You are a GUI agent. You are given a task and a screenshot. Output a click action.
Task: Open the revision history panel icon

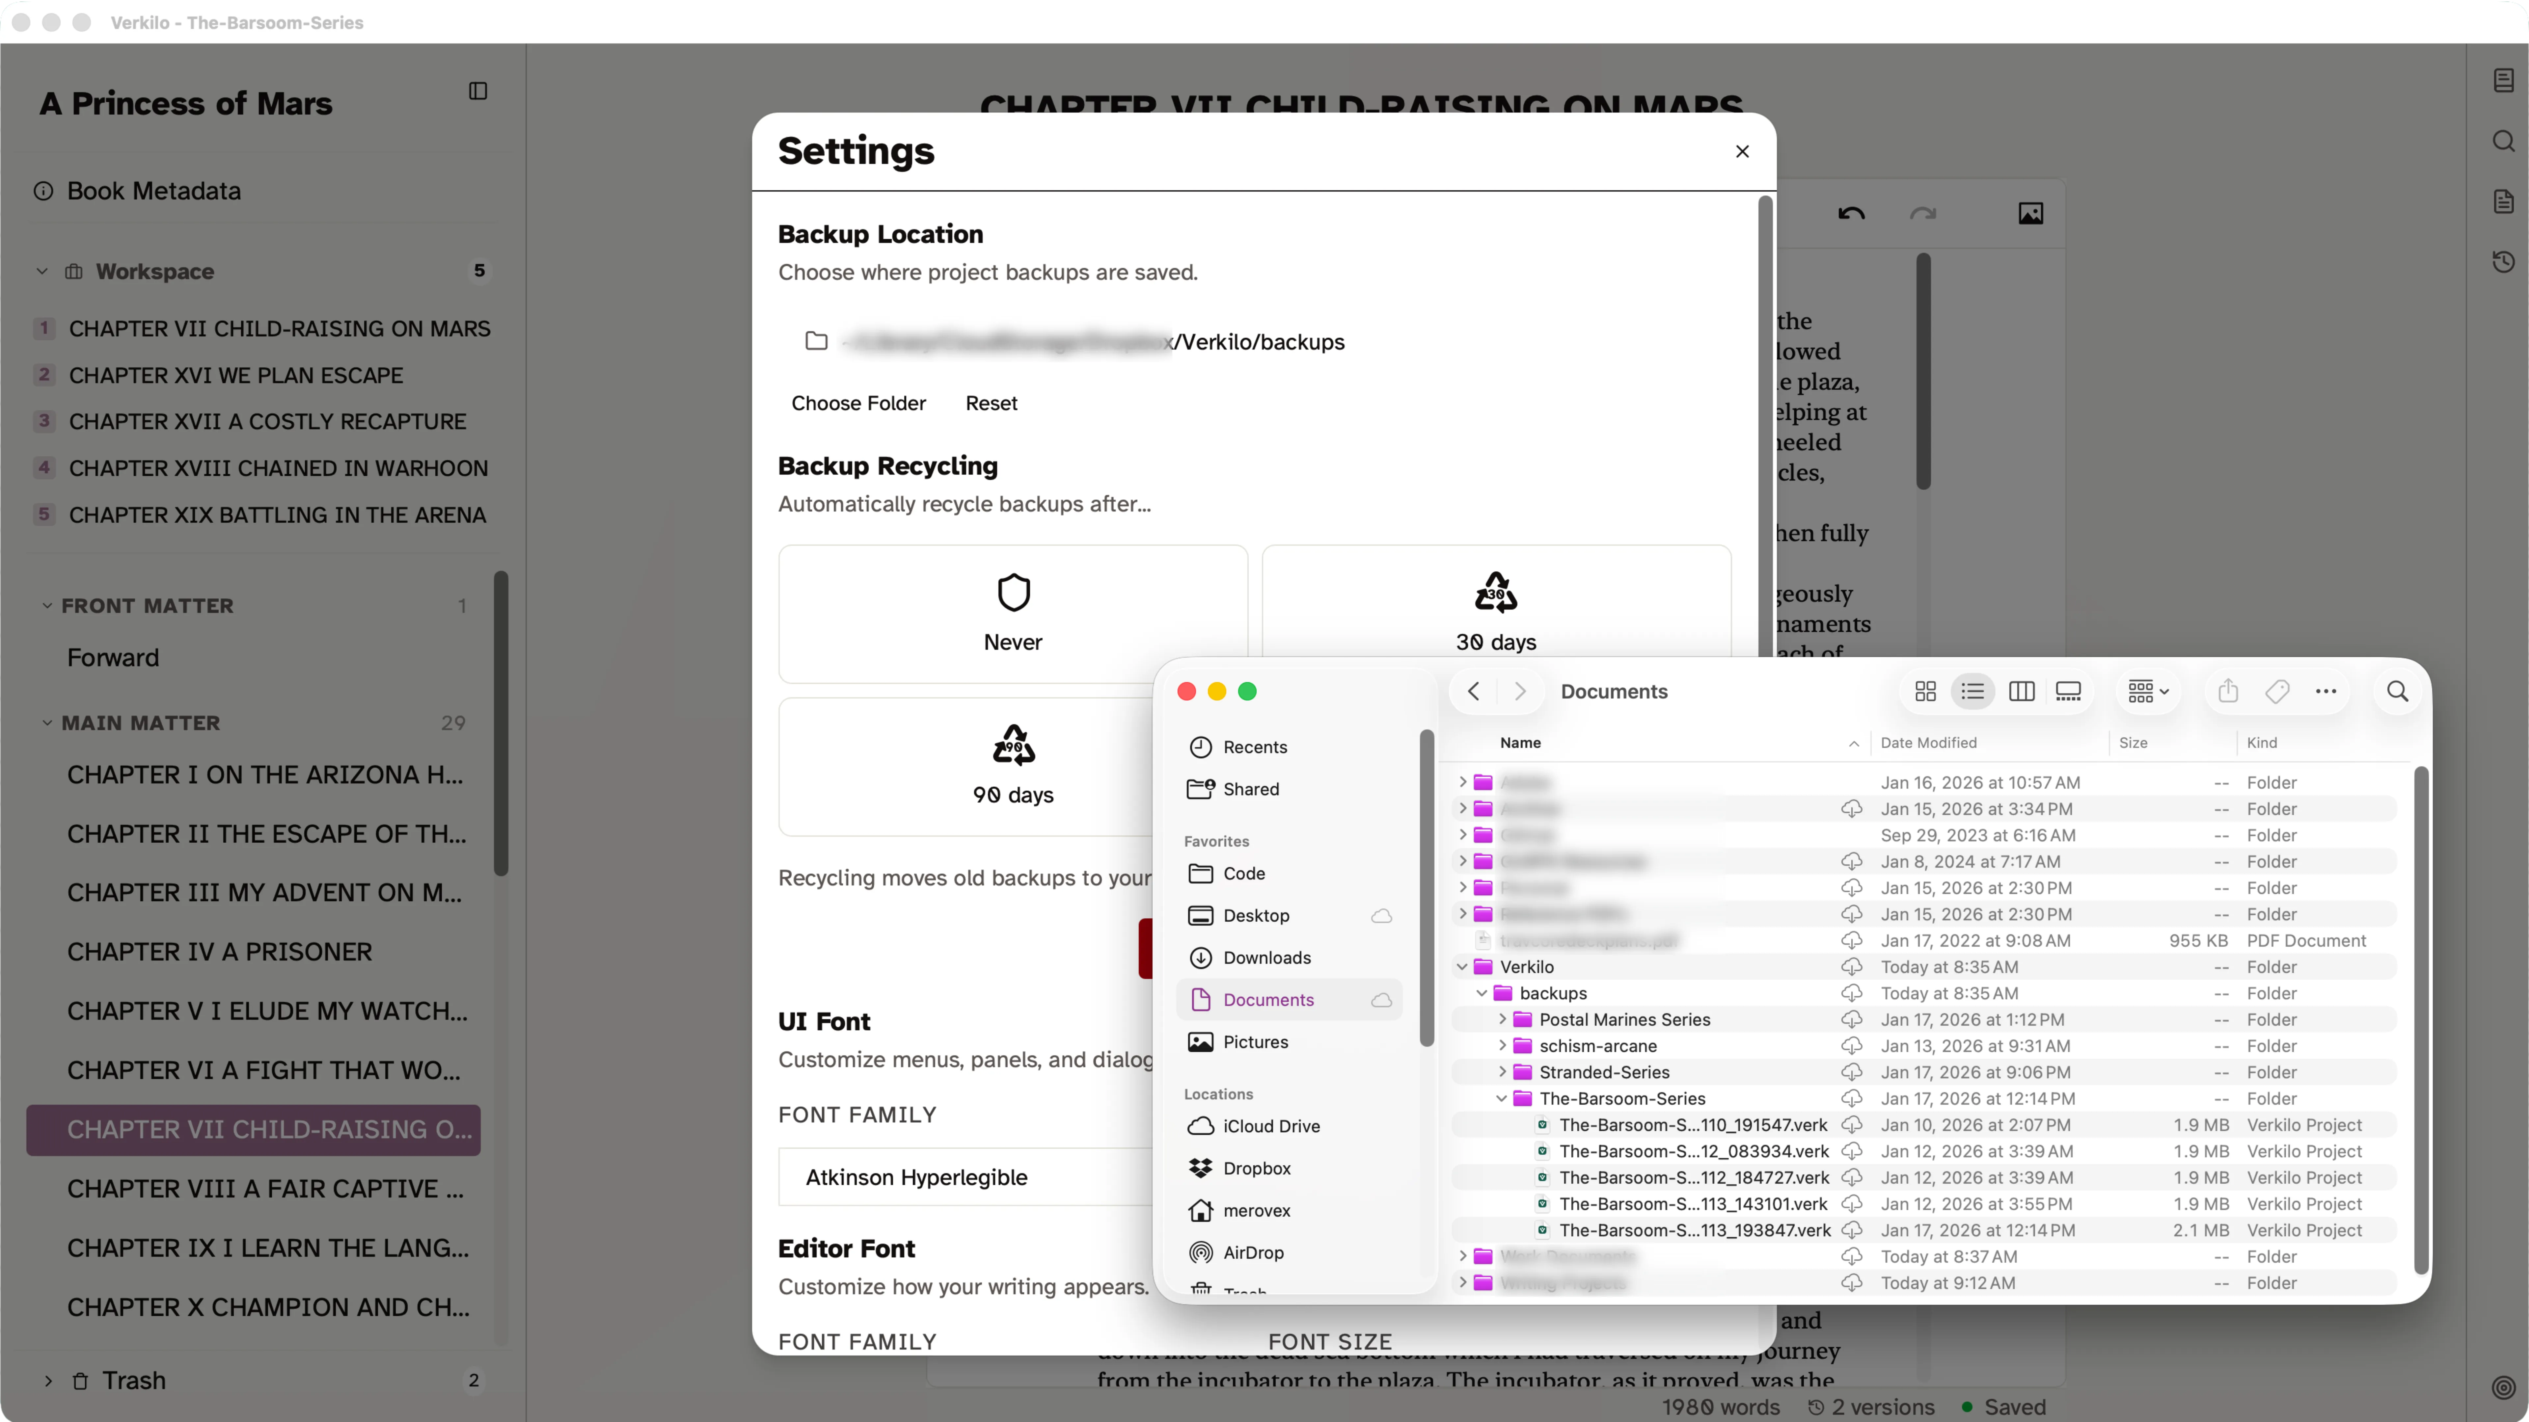pyautogui.click(x=2503, y=261)
